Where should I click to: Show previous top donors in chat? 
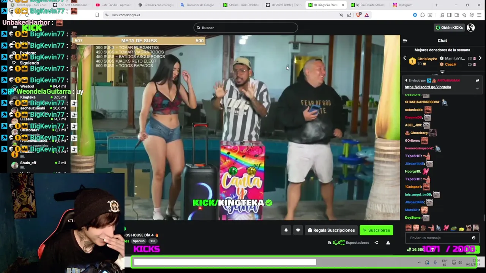pyautogui.click(x=404, y=58)
